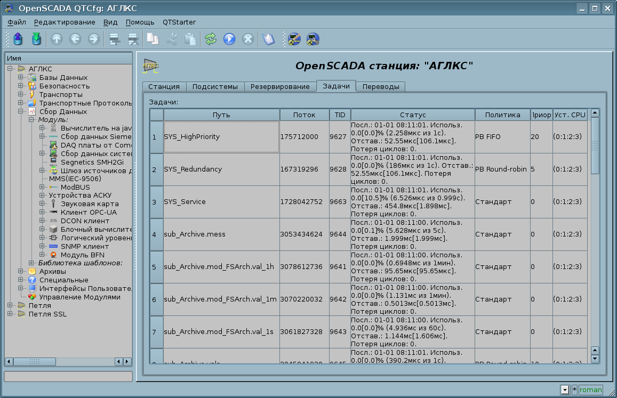Screen dimensions: 617x398
Task: Switch to the Станция tab
Action: 164,86
